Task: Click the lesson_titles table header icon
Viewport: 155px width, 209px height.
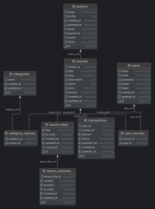Action: [47, 125]
